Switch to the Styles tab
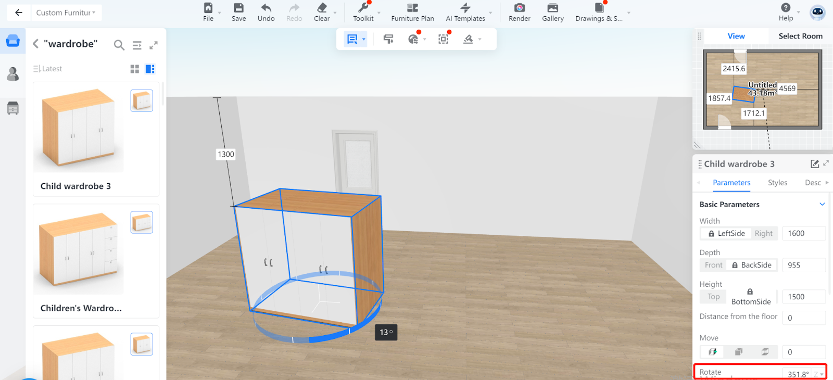 [x=777, y=183]
